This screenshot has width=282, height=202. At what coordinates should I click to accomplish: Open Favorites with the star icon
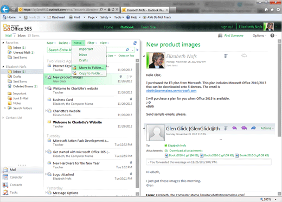[x=272, y=10]
